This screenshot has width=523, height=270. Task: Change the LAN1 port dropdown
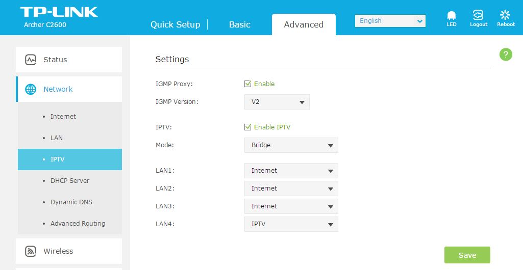pos(291,171)
